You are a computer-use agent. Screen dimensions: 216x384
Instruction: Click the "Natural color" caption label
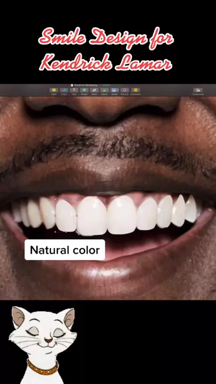point(65,250)
